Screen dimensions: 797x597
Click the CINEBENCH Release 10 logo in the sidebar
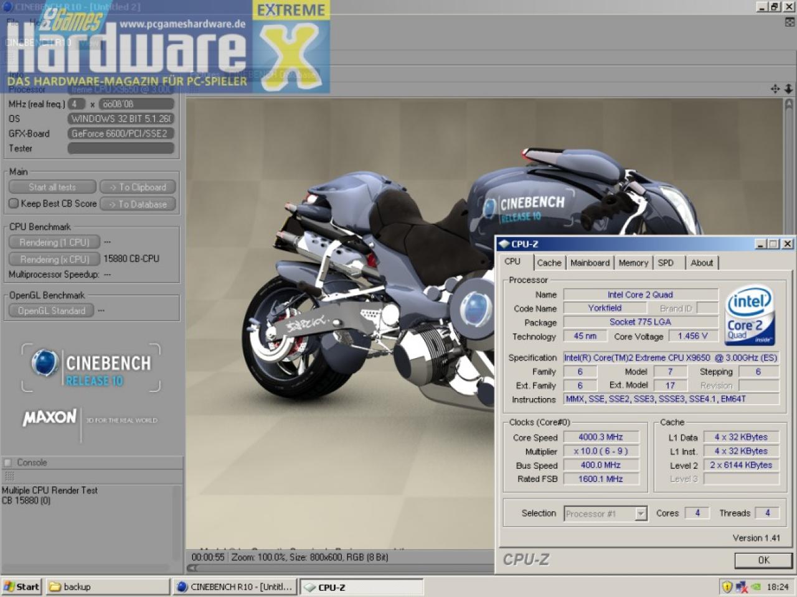pyautogui.click(x=91, y=368)
